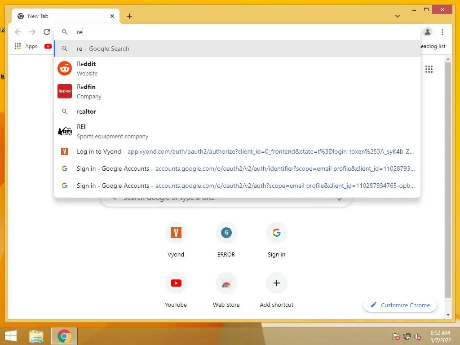Choose the 're - Google Search' suggestion

[x=237, y=49]
